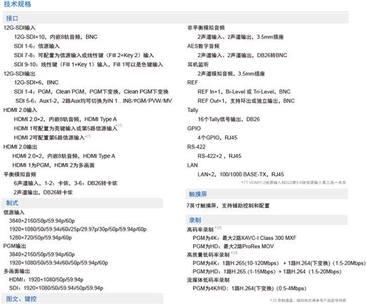Click the Tally heading text
This screenshot has width=367, height=305.
click(193, 110)
